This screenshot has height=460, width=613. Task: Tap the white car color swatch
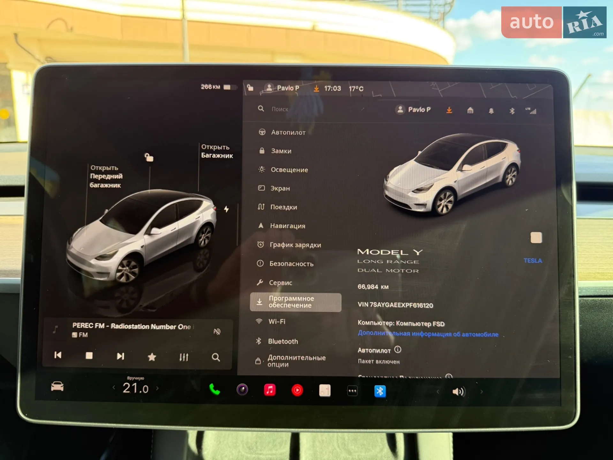pos(536,238)
